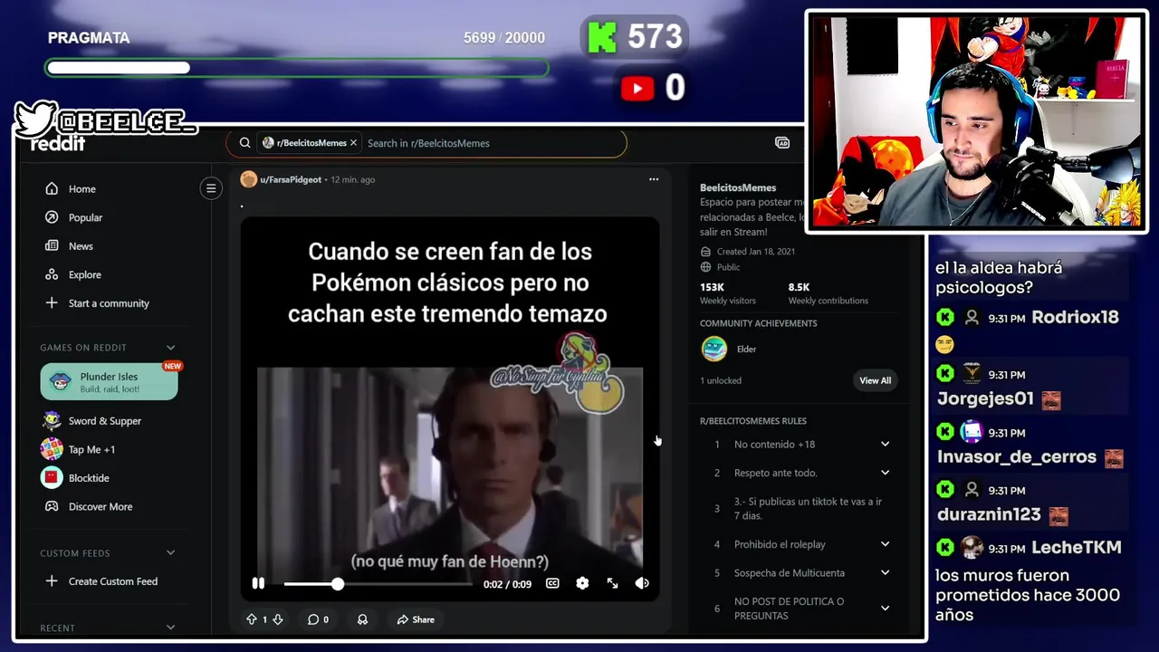
Task: Downvote the post
Action: click(x=278, y=619)
